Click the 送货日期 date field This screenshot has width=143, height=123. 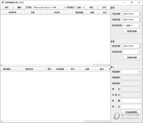coord(131,46)
